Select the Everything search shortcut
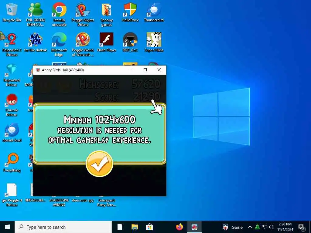Viewport: 311px width, 233px height. (x=12, y=163)
